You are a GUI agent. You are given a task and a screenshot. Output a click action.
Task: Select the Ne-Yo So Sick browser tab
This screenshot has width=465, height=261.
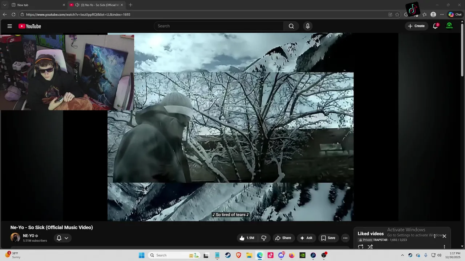[x=96, y=5]
